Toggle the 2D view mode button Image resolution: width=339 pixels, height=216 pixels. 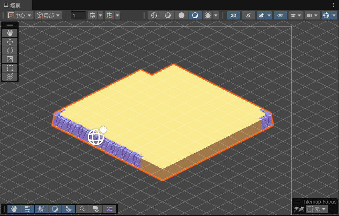(234, 15)
